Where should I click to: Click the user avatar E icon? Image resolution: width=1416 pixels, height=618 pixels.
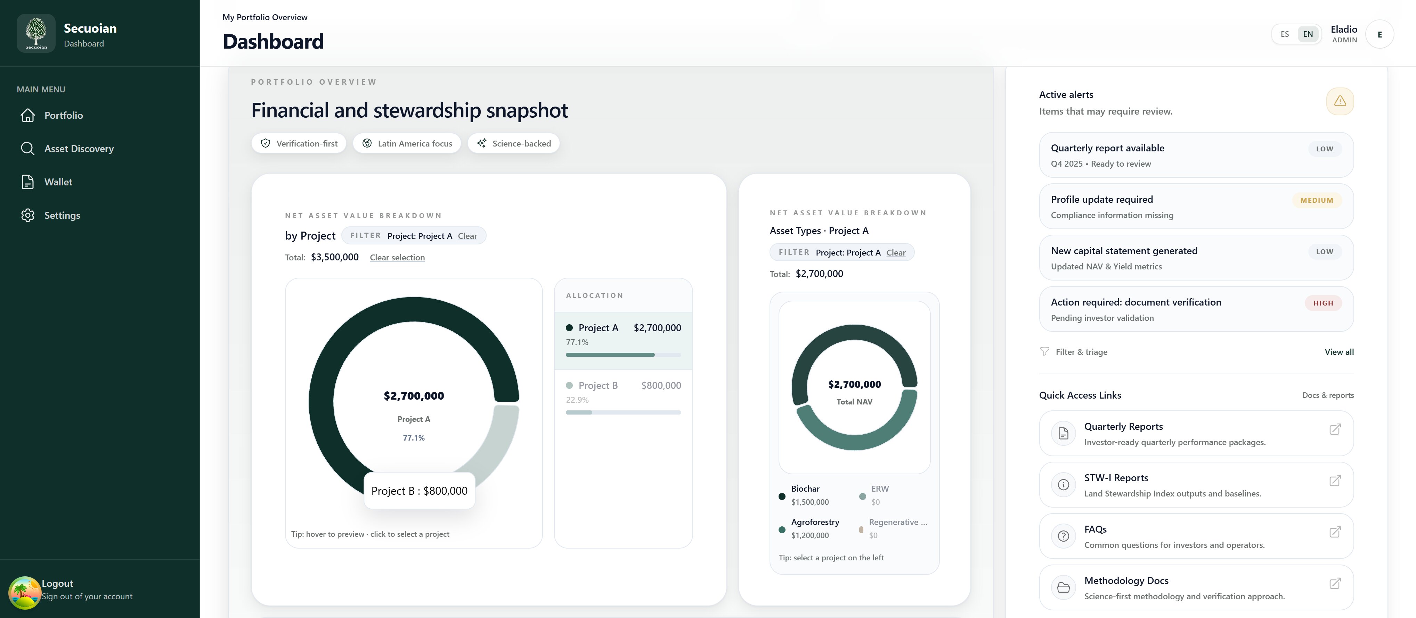(1379, 35)
